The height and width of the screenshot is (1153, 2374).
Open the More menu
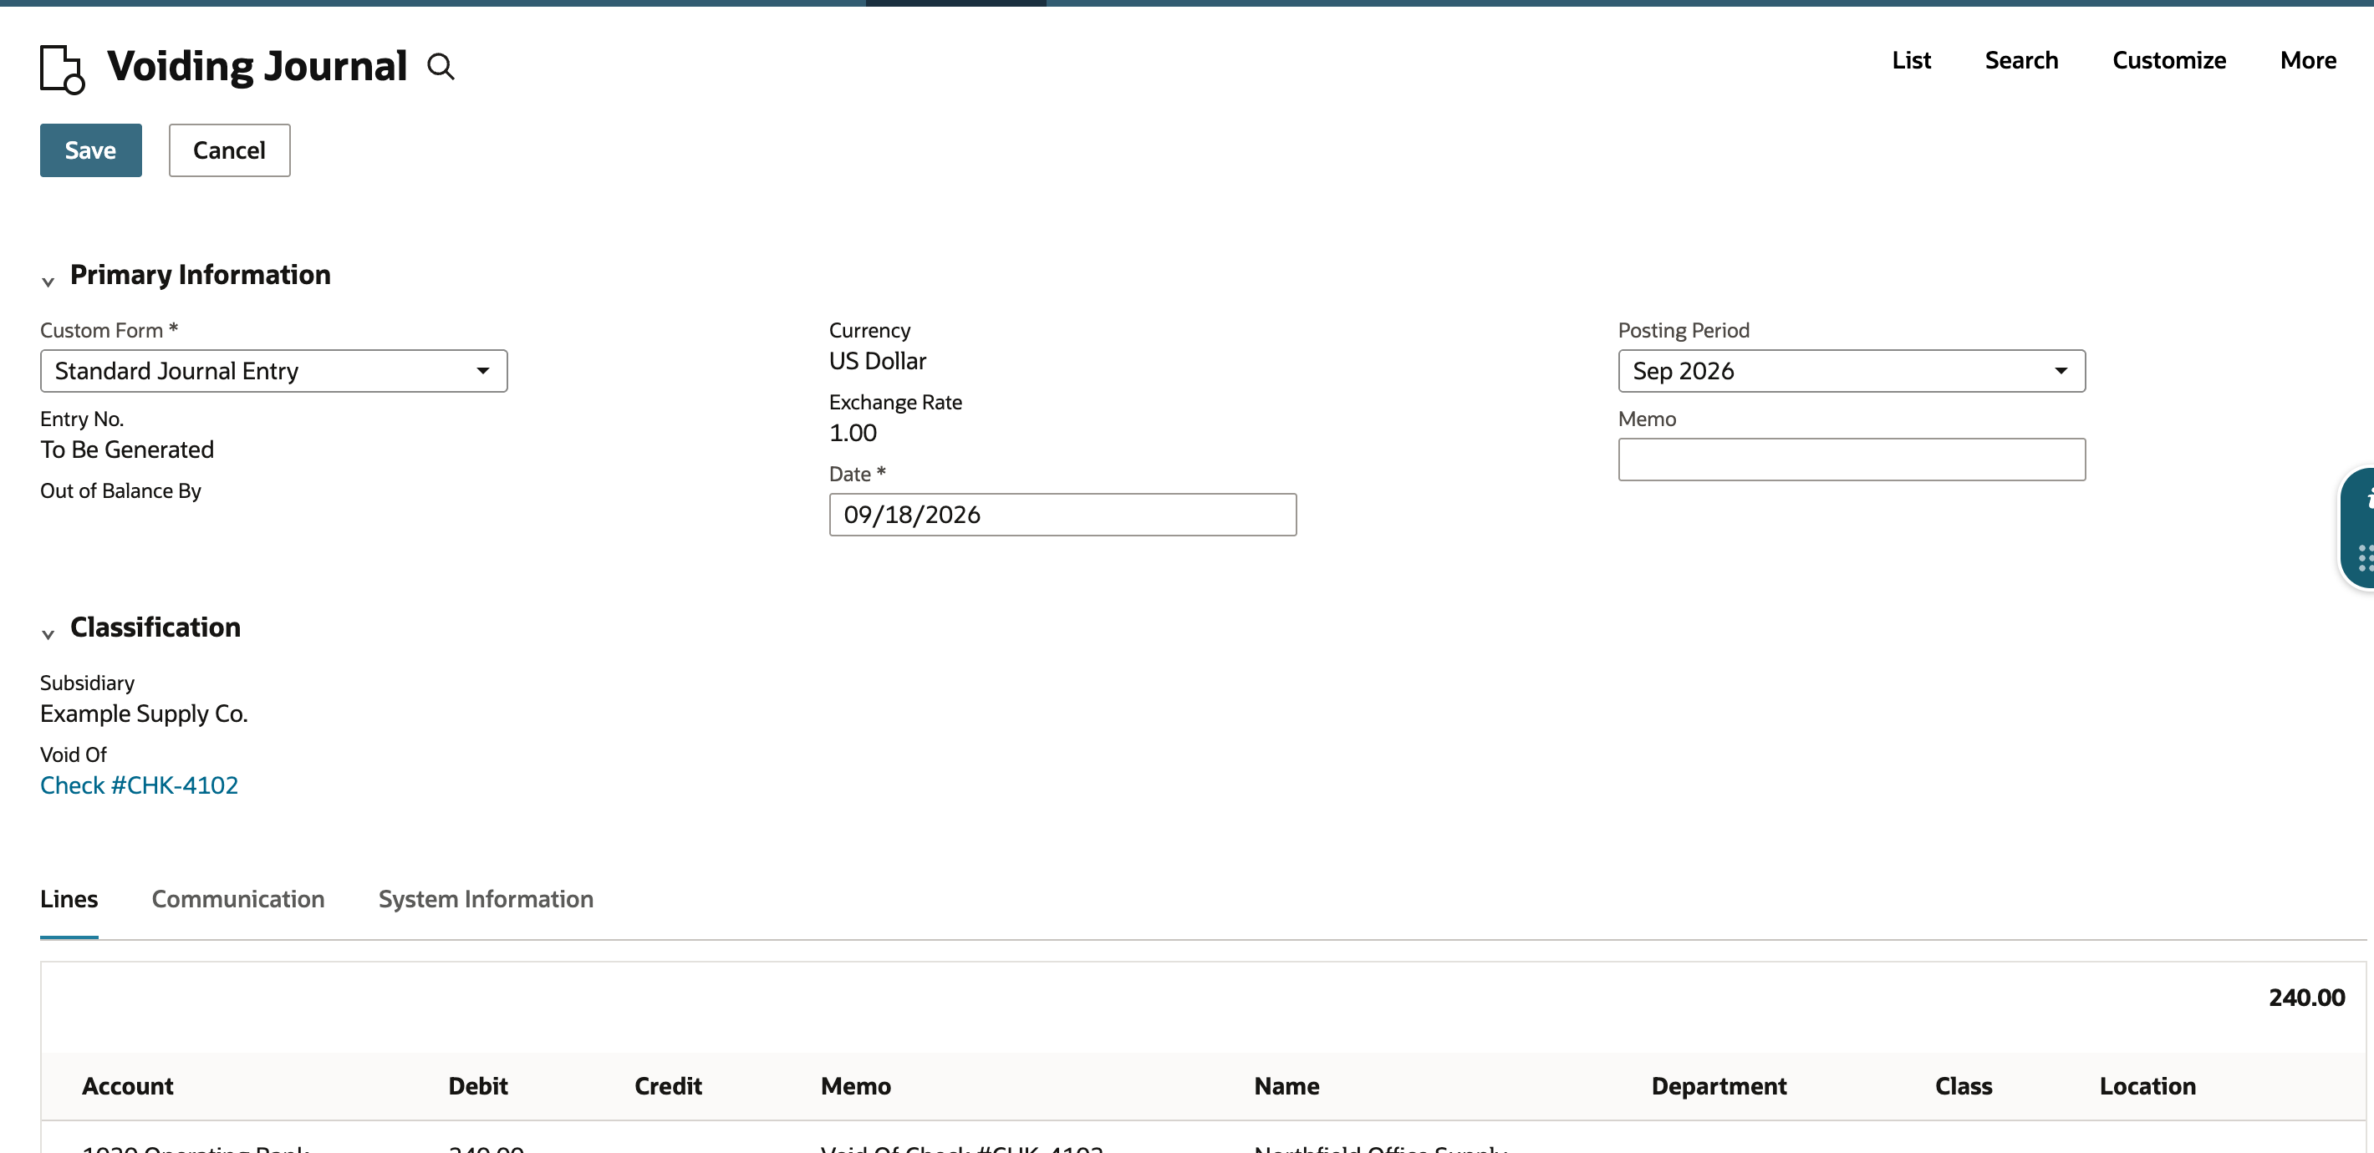coord(2308,61)
